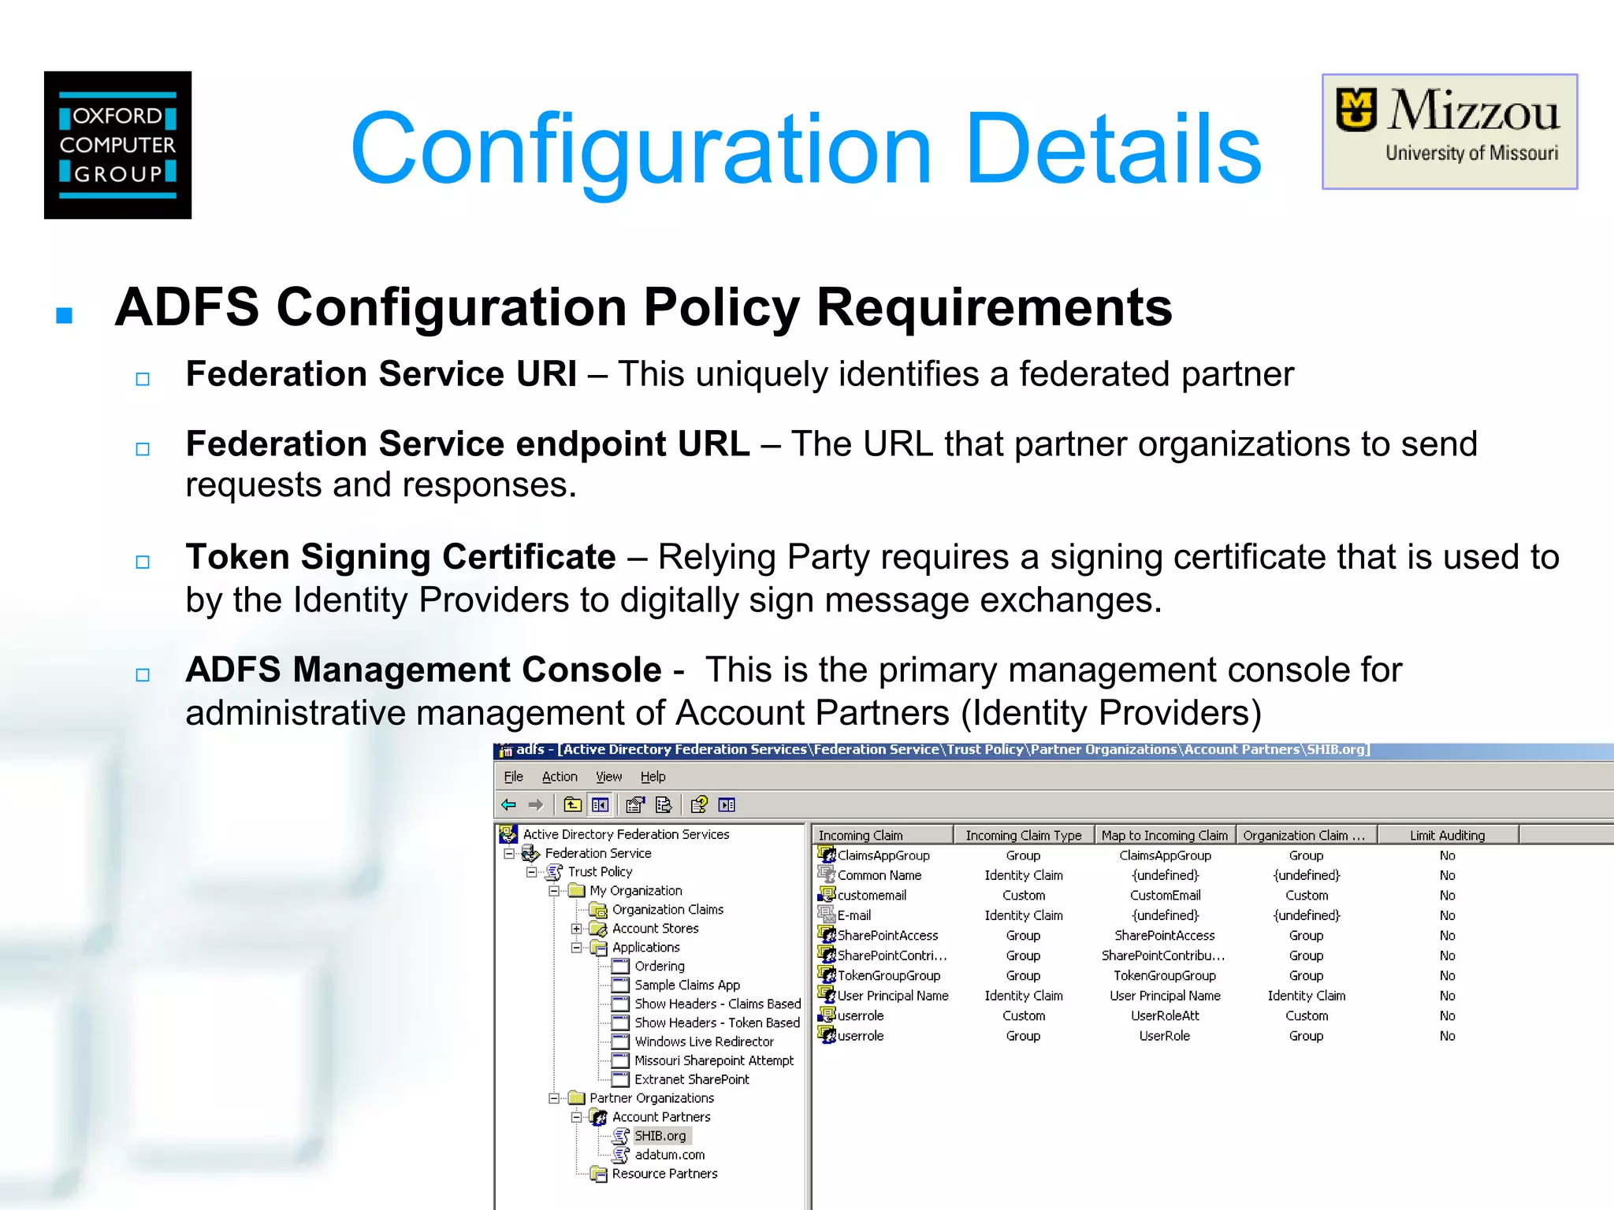Toggle the Show/Hide Action Pane icon

pyautogui.click(x=727, y=804)
